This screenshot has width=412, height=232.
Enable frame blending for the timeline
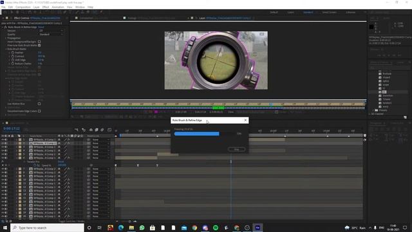(x=97, y=130)
